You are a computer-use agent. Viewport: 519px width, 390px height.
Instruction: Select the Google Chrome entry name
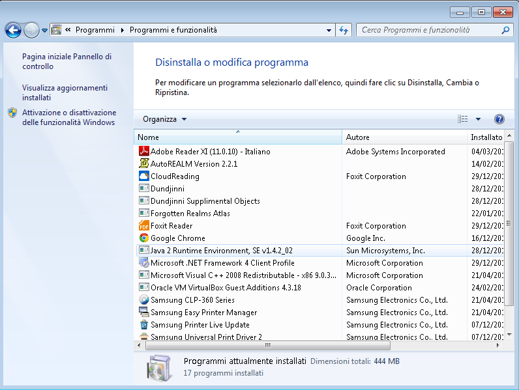click(178, 238)
